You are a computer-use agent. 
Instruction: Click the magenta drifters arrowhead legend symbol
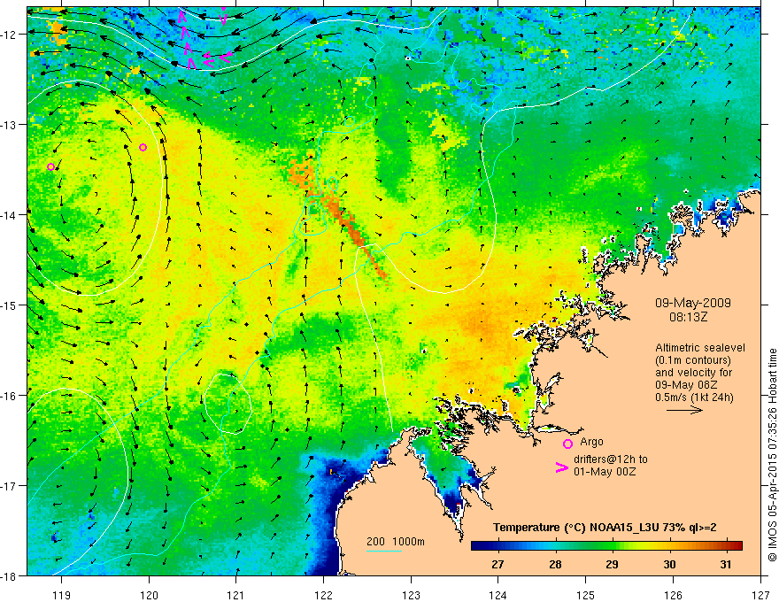(x=561, y=467)
